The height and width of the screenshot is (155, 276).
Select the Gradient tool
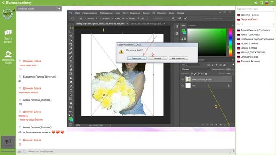(71, 74)
